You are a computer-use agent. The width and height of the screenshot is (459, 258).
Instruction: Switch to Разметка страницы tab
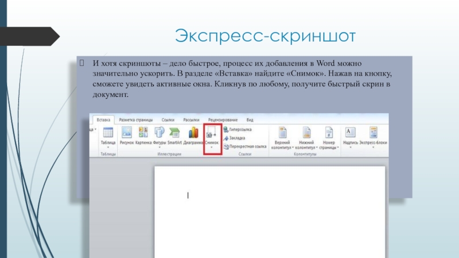pyautogui.click(x=136, y=120)
